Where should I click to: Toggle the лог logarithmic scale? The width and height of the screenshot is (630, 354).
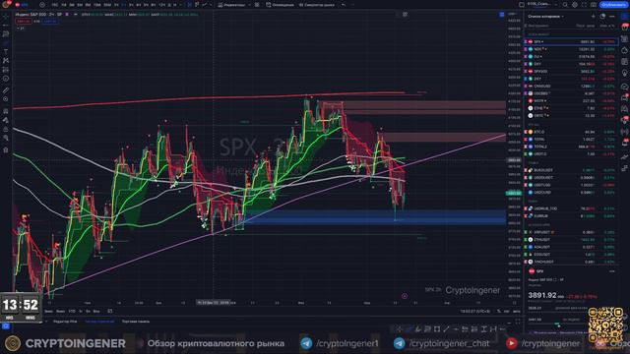[x=507, y=311]
